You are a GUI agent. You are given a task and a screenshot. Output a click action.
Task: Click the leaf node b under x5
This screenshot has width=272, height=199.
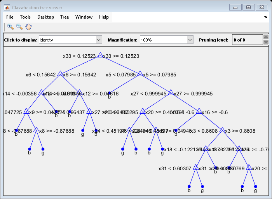tap(110, 93)
